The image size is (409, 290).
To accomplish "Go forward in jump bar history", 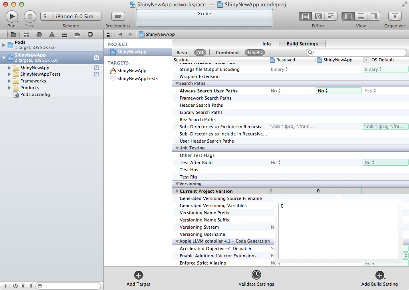I will 131,34.
